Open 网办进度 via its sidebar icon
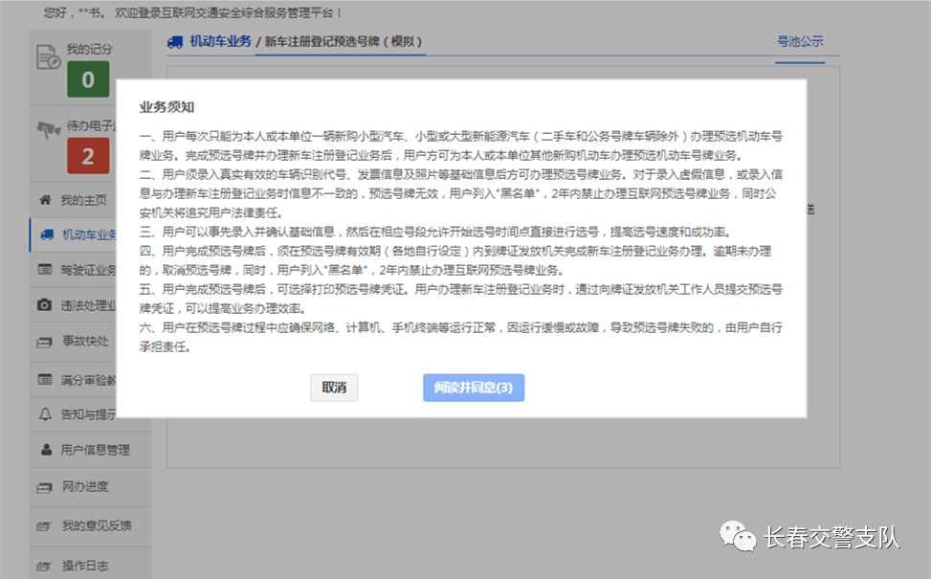The height and width of the screenshot is (579, 931). coord(42,486)
